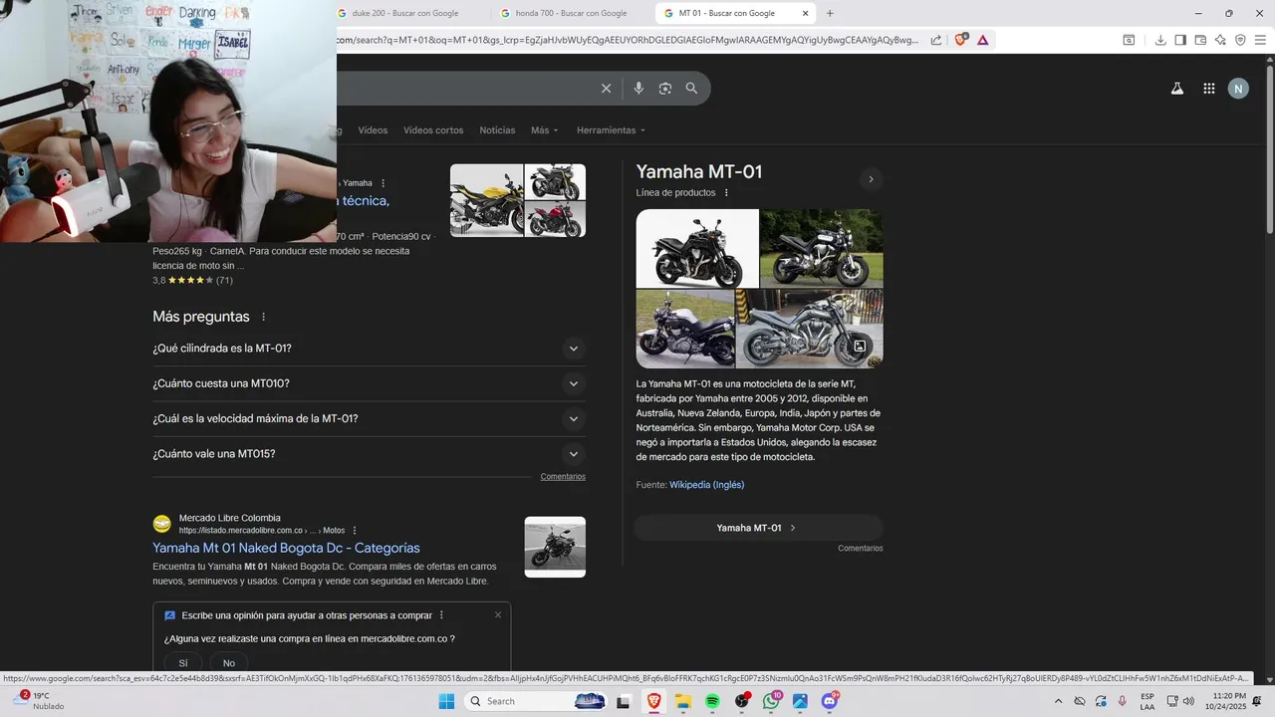Image resolution: width=1275 pixels, height=717 pixels.
Task: Open the Brave hamburger main menu
Action: tap(1260, 40)
